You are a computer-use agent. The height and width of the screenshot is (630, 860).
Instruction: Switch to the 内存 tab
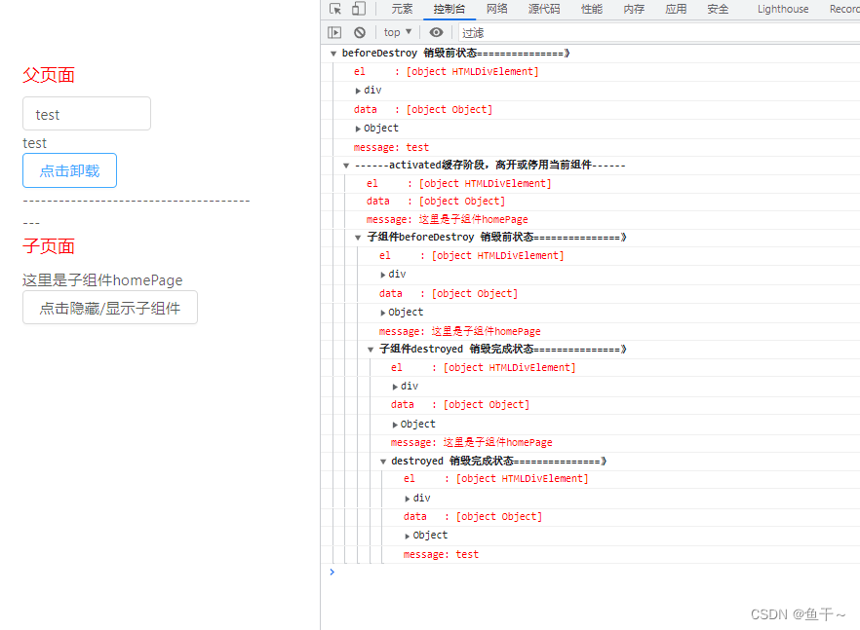click(634, 10)
